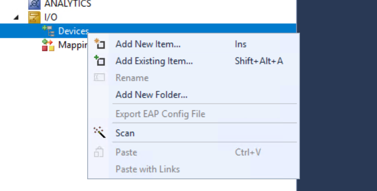Viewport: 377px width, 191px height.
Task: Select the ANALYTICS tree item label
Action: pos(68,4)
